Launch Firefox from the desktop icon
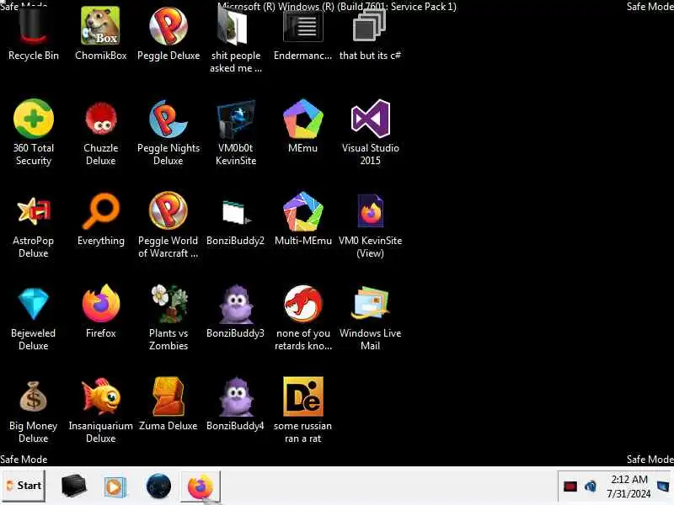This screenshot has width=674, height=505. (100, 303)
